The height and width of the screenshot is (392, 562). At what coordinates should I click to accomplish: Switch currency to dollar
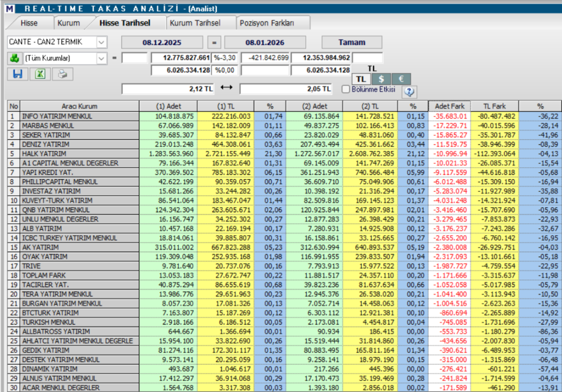[x=381, y=79]
